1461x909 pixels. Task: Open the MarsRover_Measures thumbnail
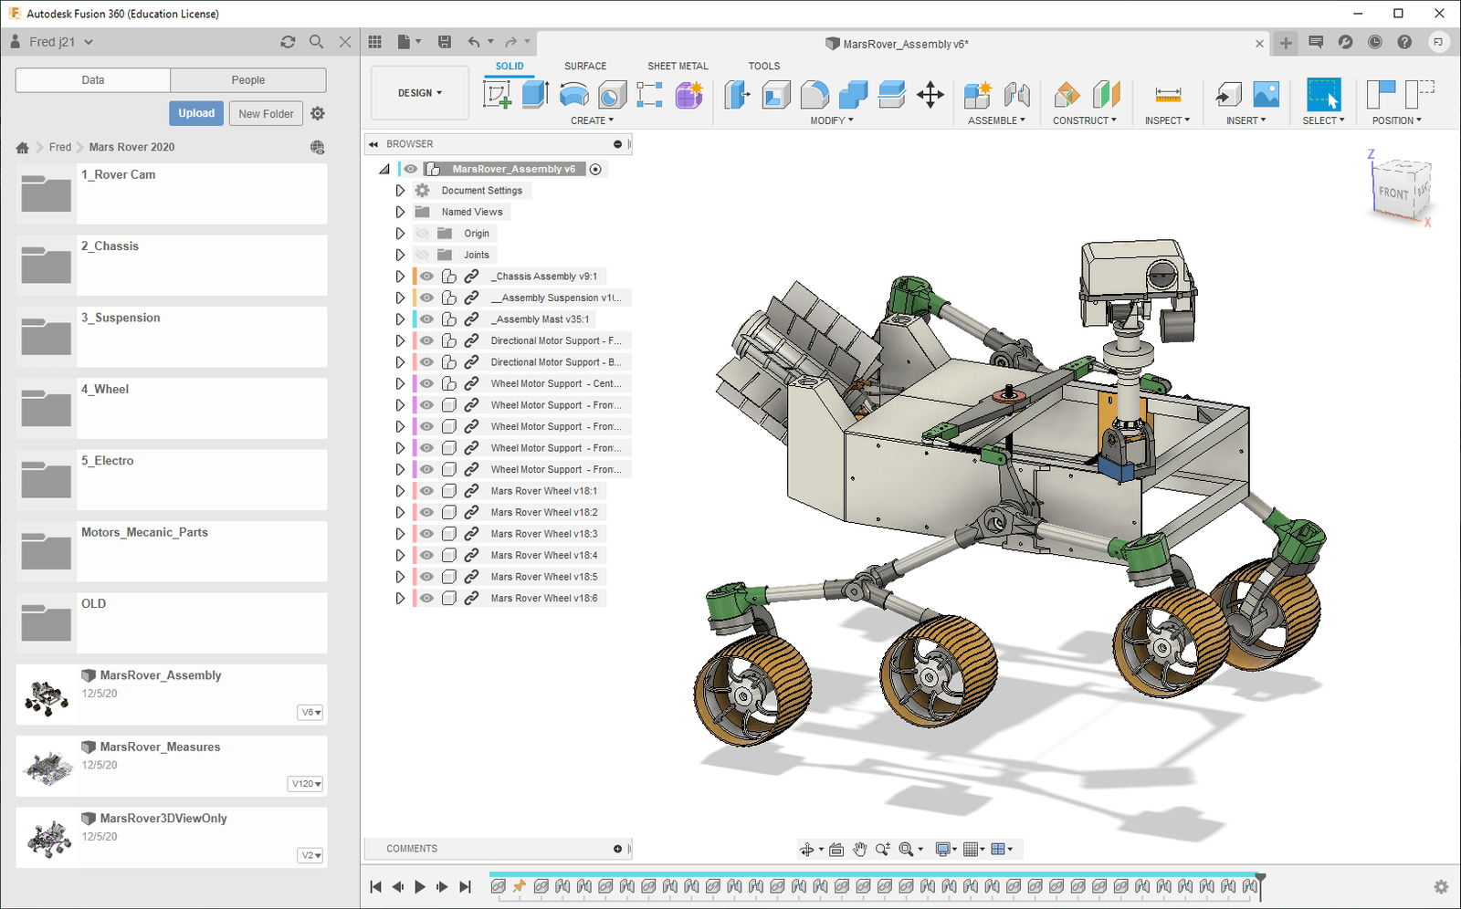(x=47, y=768)
